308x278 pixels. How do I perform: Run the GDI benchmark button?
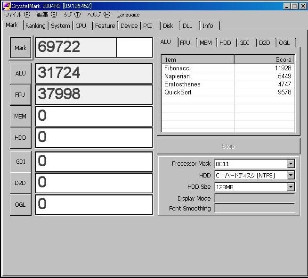(20, 161)
